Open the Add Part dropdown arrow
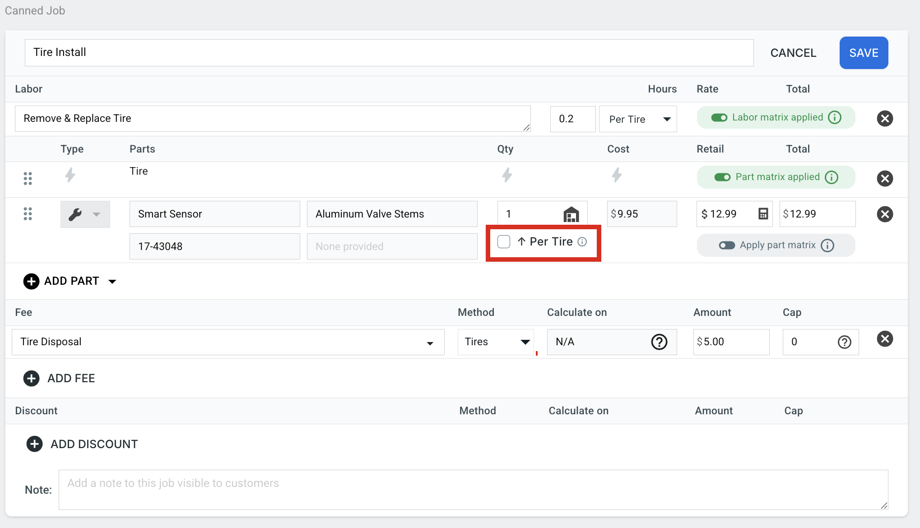This screenshot has height=528, width=920. [x=112, y=282]
